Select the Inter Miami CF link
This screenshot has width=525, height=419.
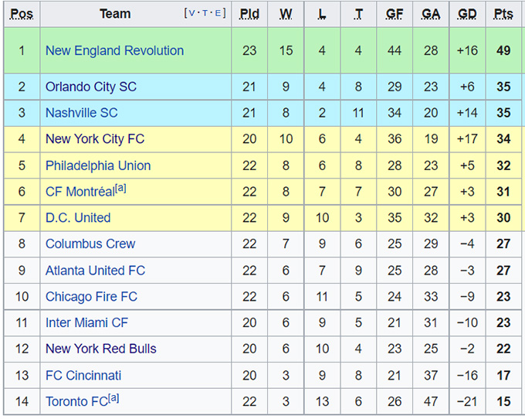[86, 322]
